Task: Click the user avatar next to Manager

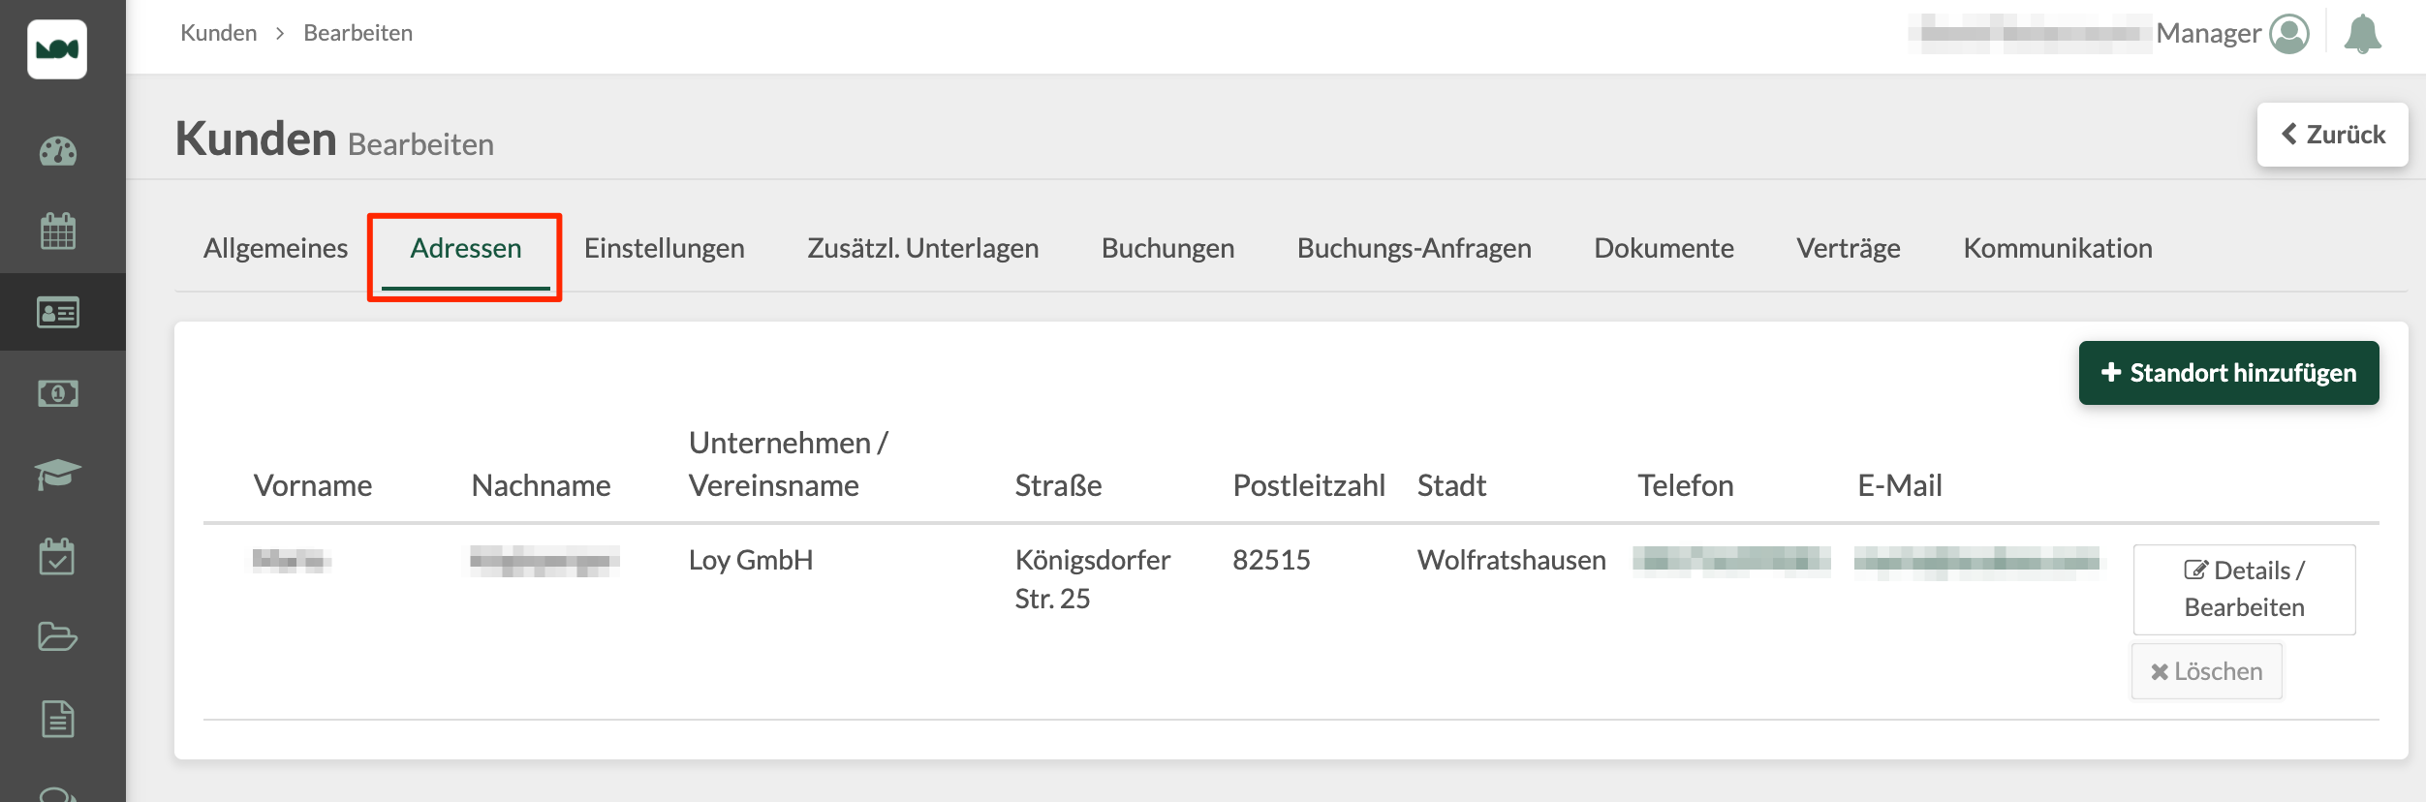Action: (x=2288, y=34)
